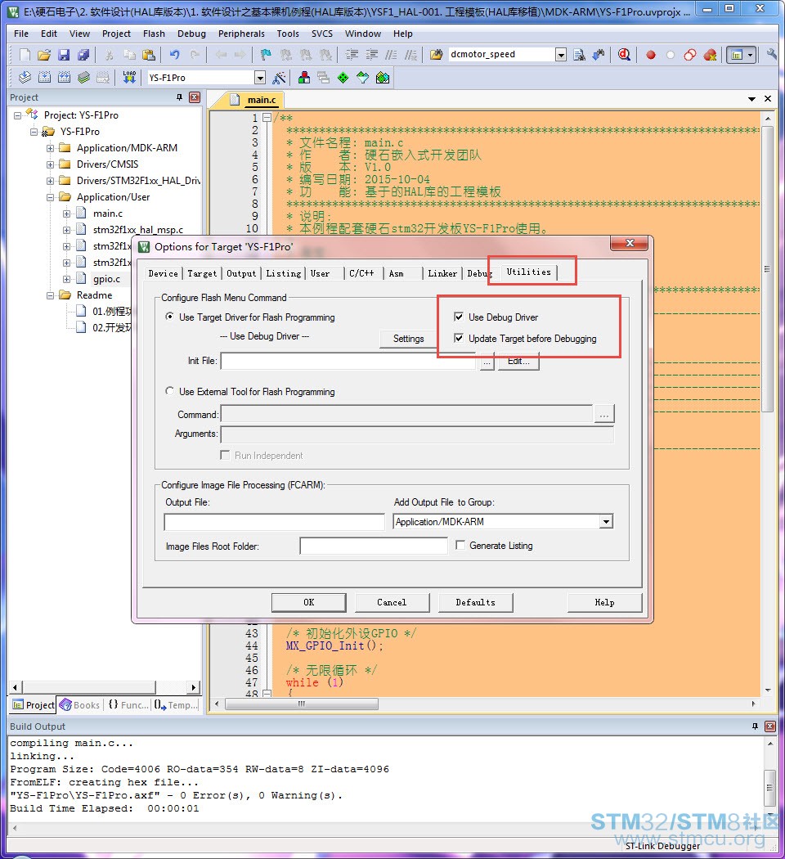785x859 pixels.
Task: Open the SVCS menu
Action: tap(322, 34)
